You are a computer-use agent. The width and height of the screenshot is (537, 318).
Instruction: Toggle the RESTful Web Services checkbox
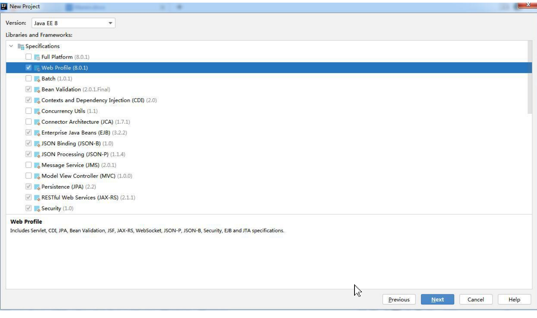28,197
